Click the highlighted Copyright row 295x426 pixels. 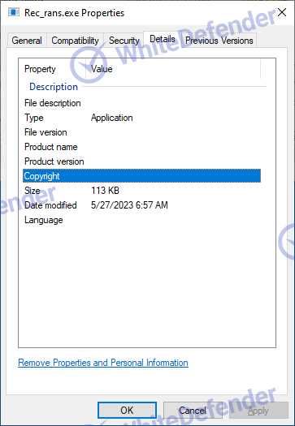[x=141, y=176]
